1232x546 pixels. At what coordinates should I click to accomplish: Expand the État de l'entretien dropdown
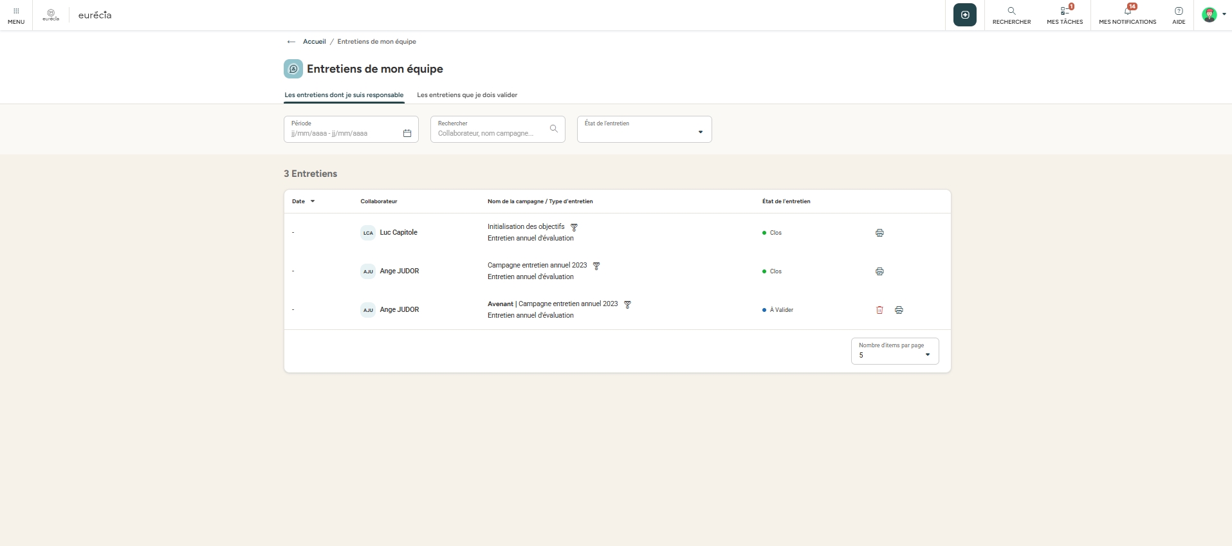tap(700, 132)
